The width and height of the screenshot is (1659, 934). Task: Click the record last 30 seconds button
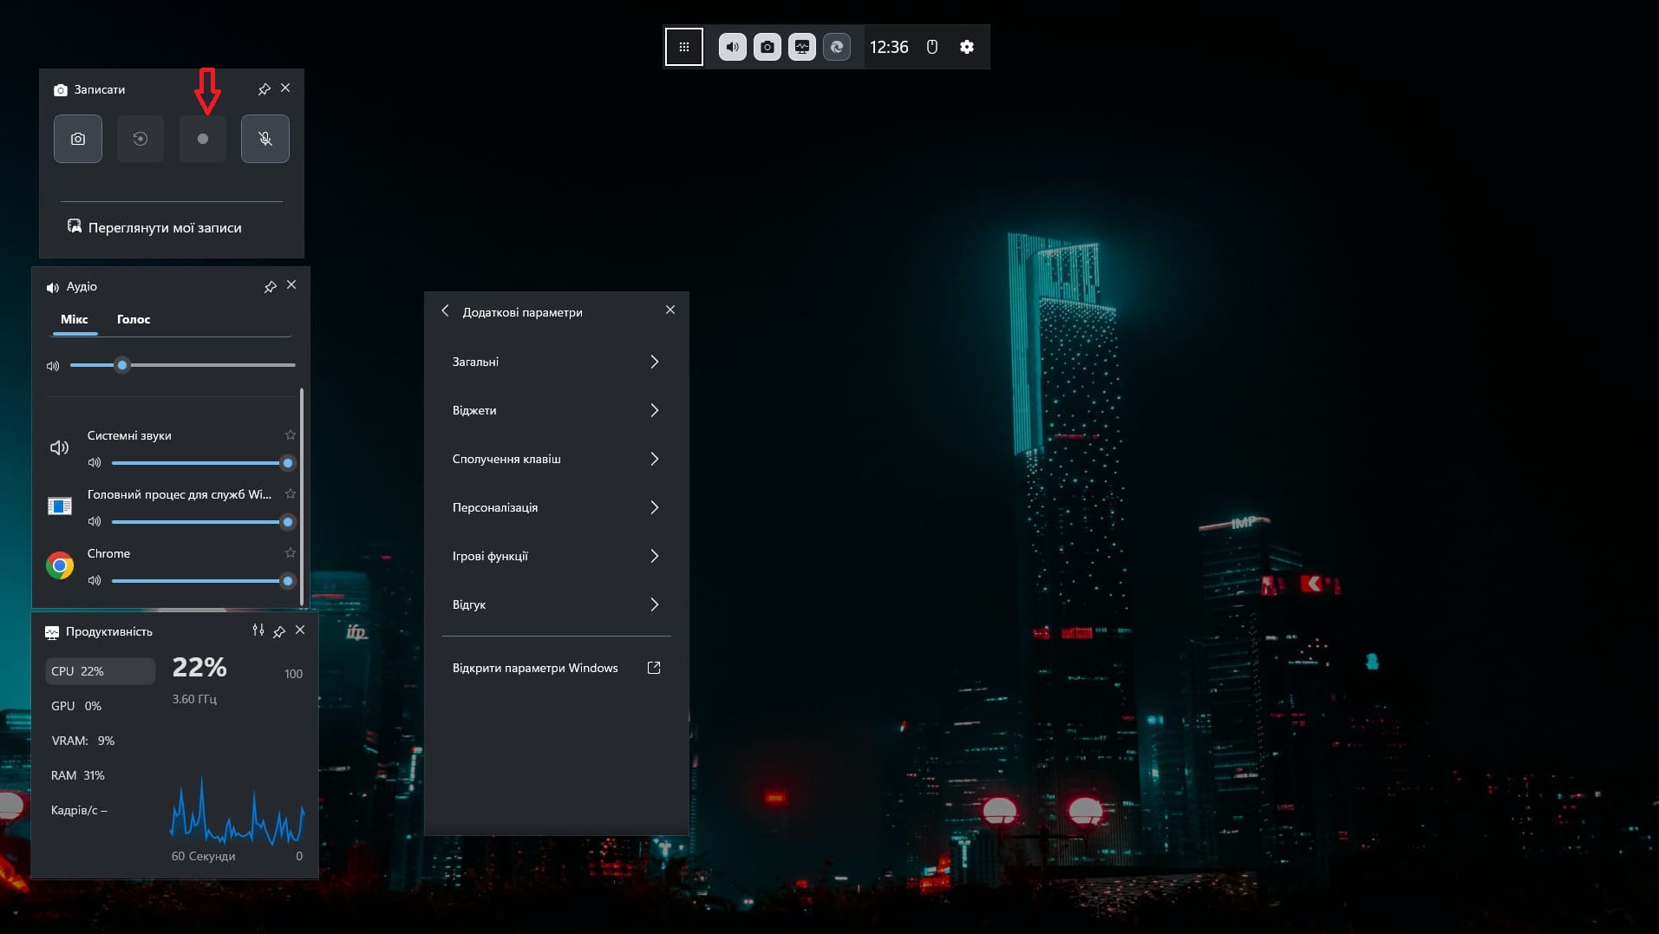tap(140, 139)
